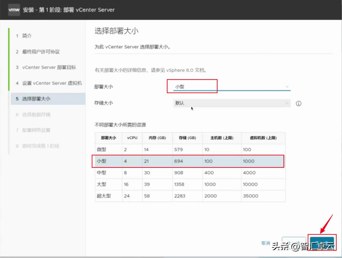Click memory value 39 in 大型 row

click(x=147, y=184)
